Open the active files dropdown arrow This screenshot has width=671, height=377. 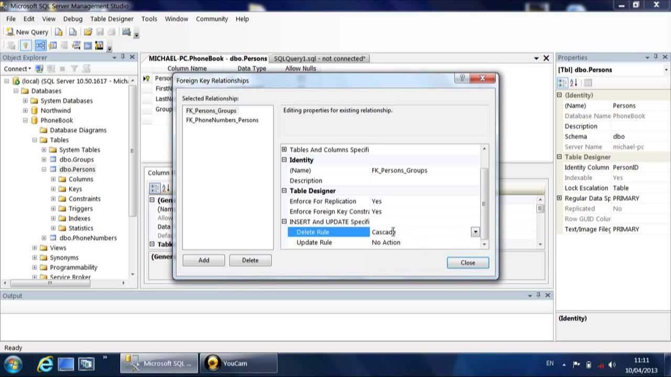click(536, 58)
